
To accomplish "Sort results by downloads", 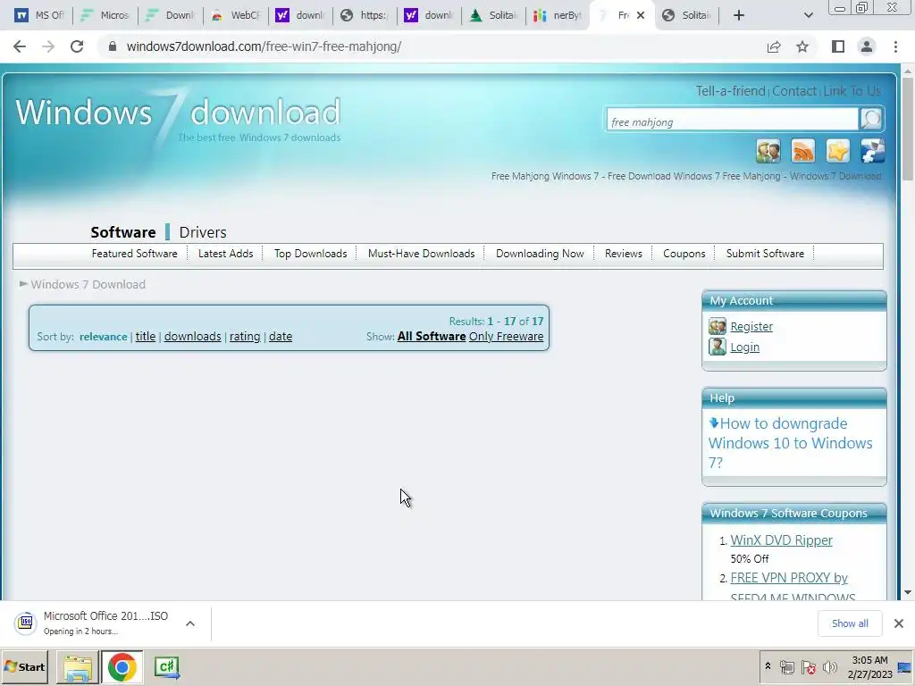I will tap(193, 337).
